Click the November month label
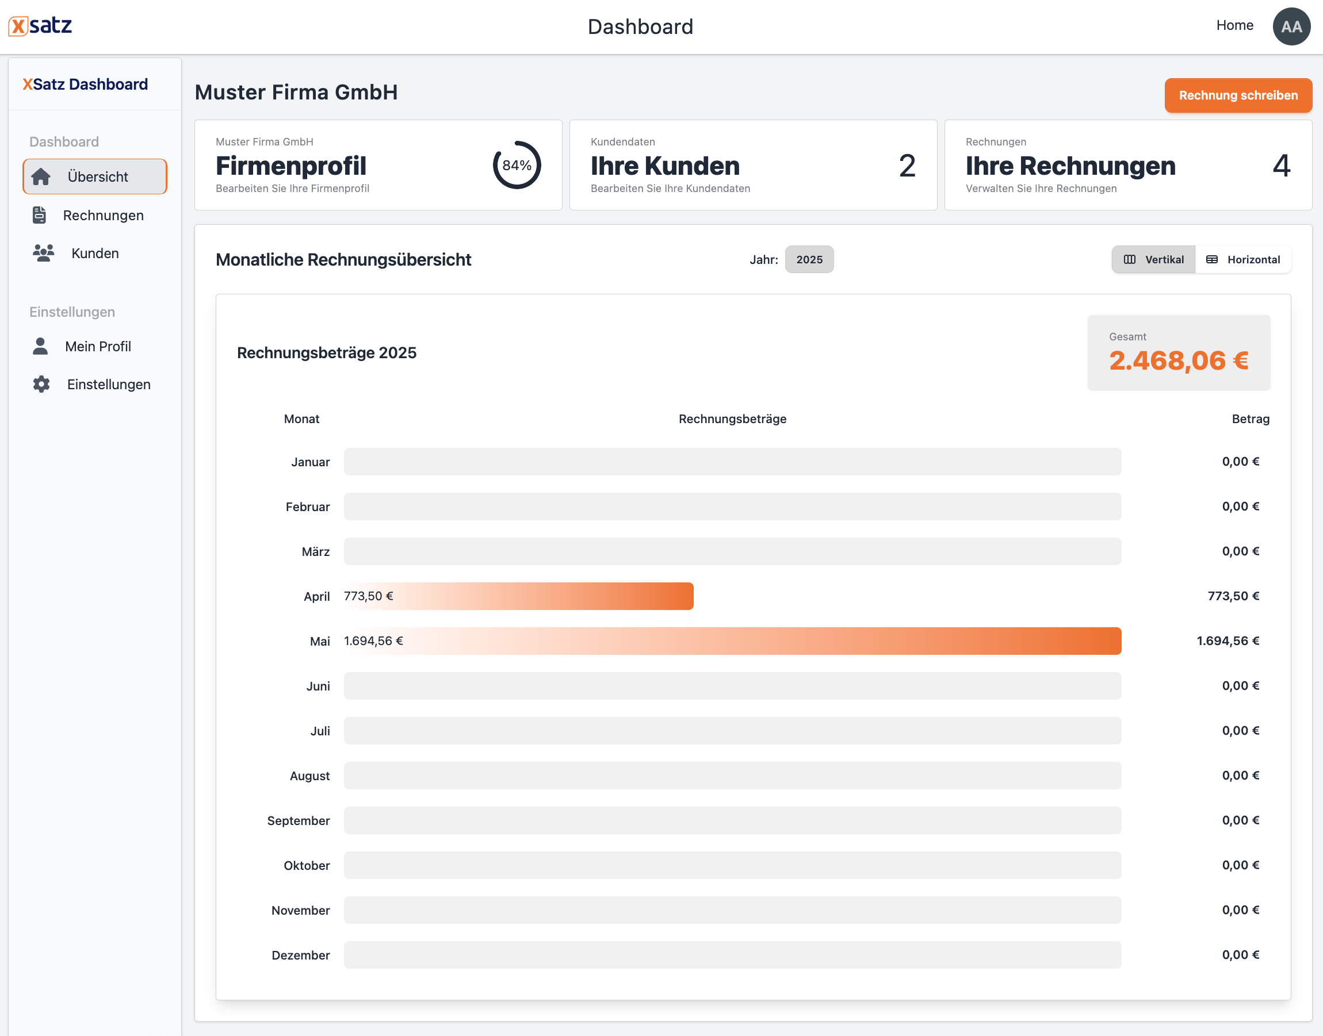Viewport: 1323px width, 1036px height. click(300, 911)
